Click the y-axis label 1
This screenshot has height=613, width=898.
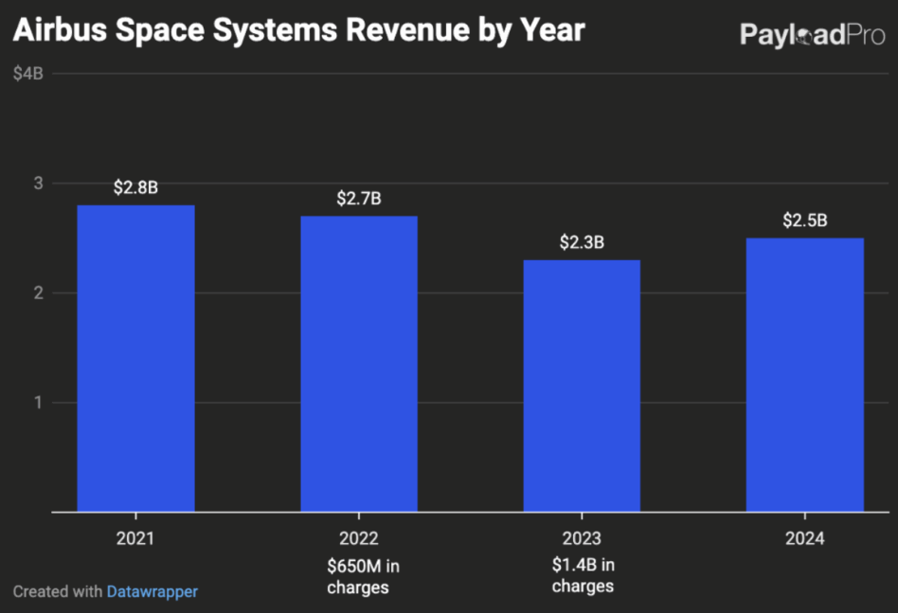(39, 403)
